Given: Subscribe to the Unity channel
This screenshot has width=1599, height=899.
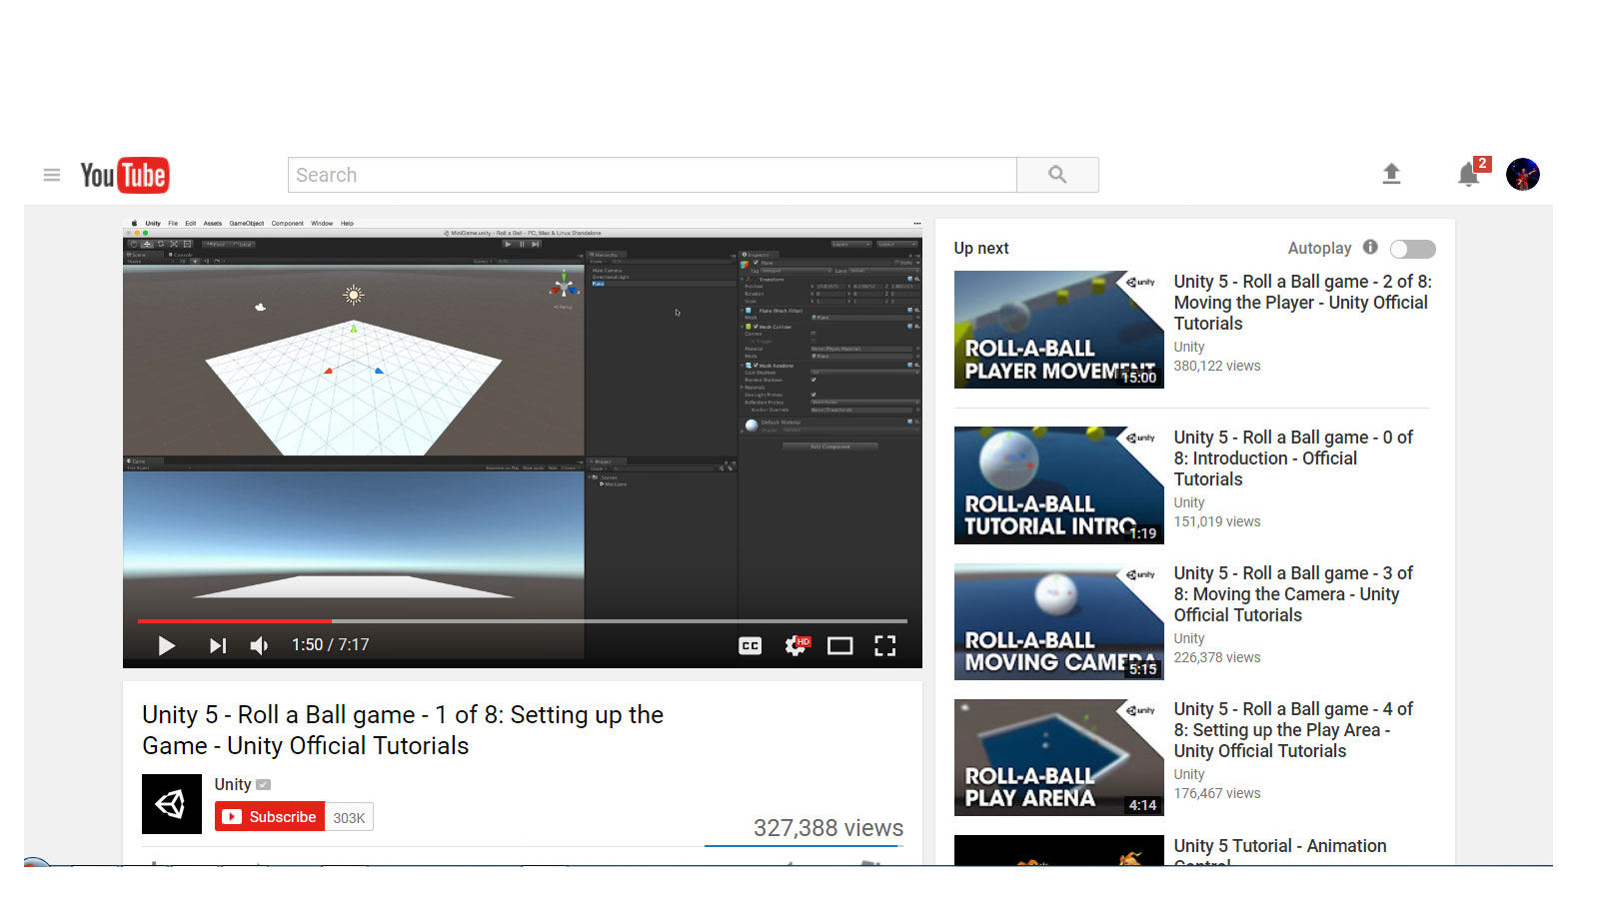Looking at the screenshot, I should [x=270, y=817].
